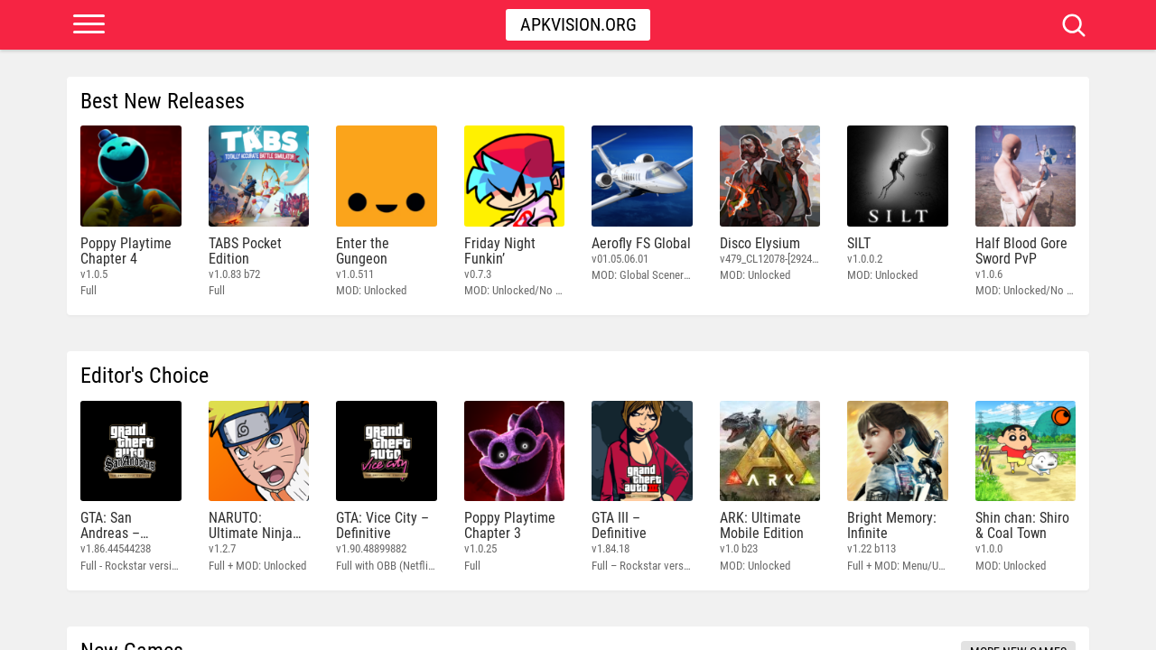
Task: Open ARK: Ultimate Mobile Edition icon
Action: [769, 451]
